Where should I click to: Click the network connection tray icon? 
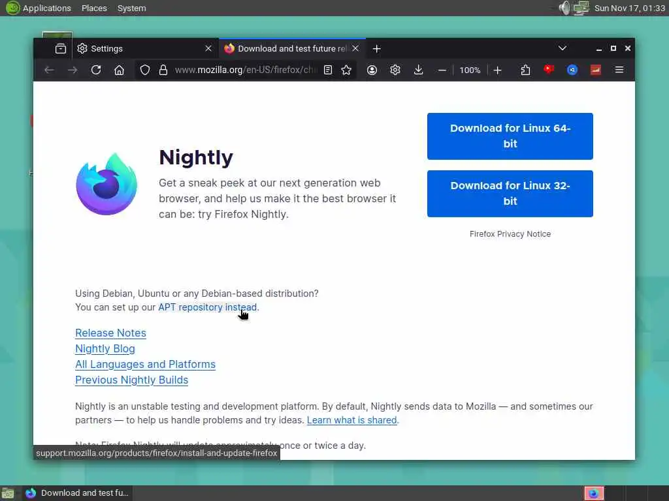581,8
